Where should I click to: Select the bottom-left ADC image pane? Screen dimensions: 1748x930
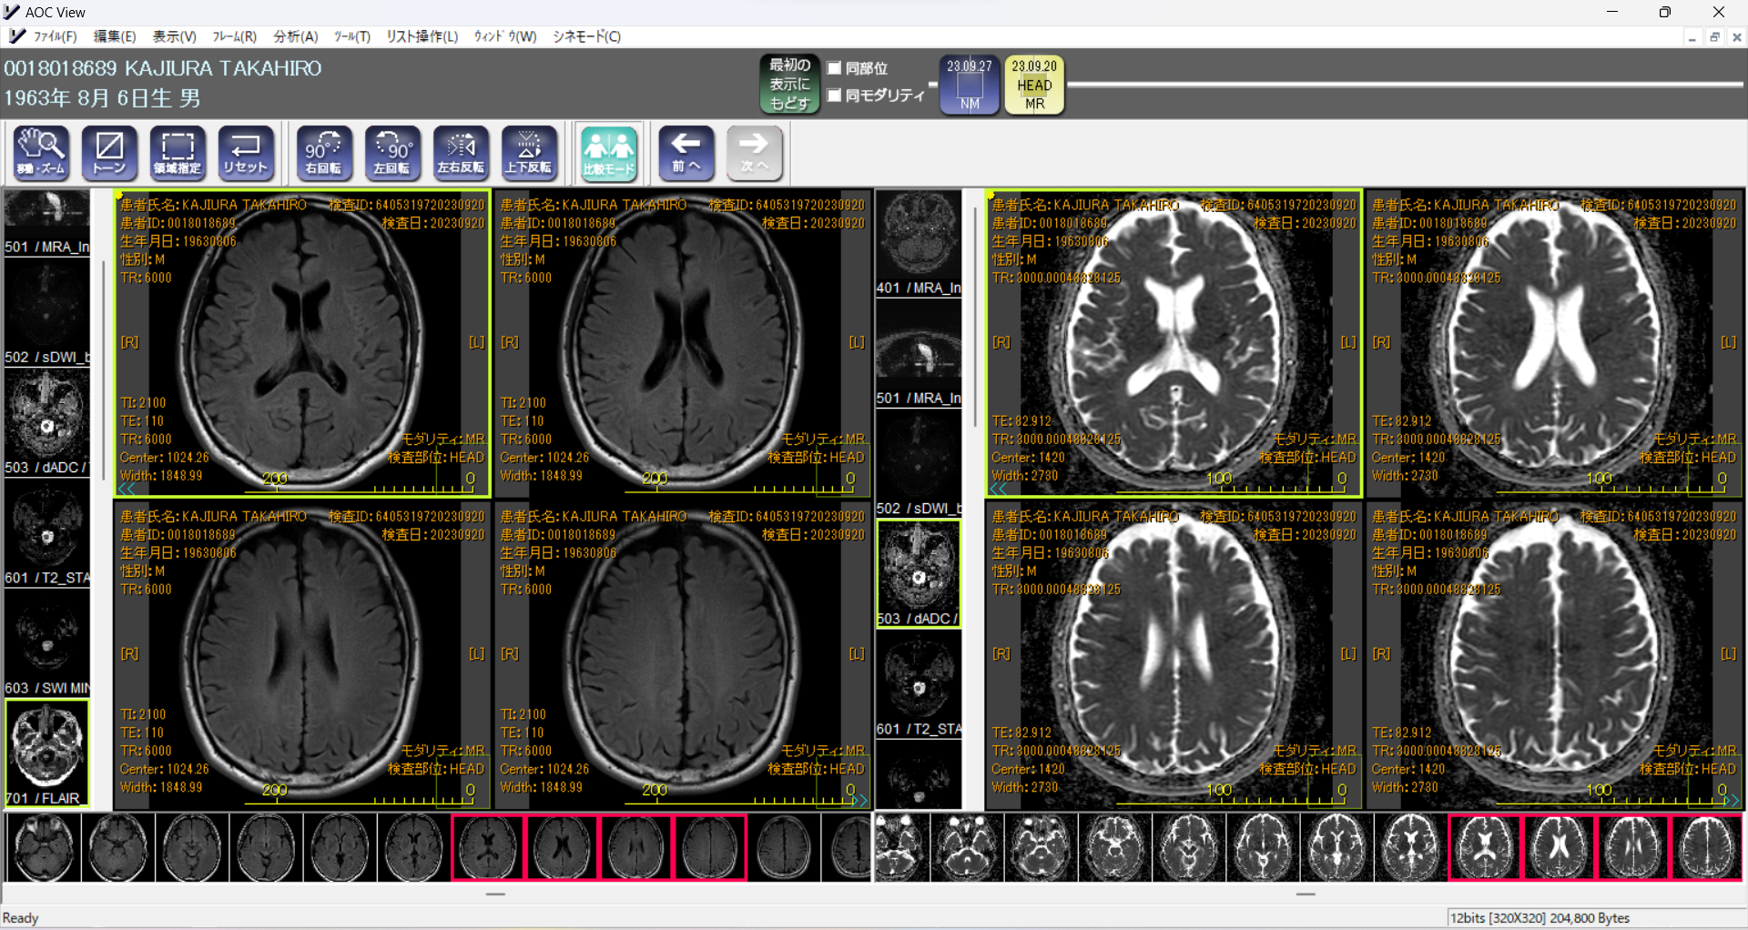(x=1174, y=655)
